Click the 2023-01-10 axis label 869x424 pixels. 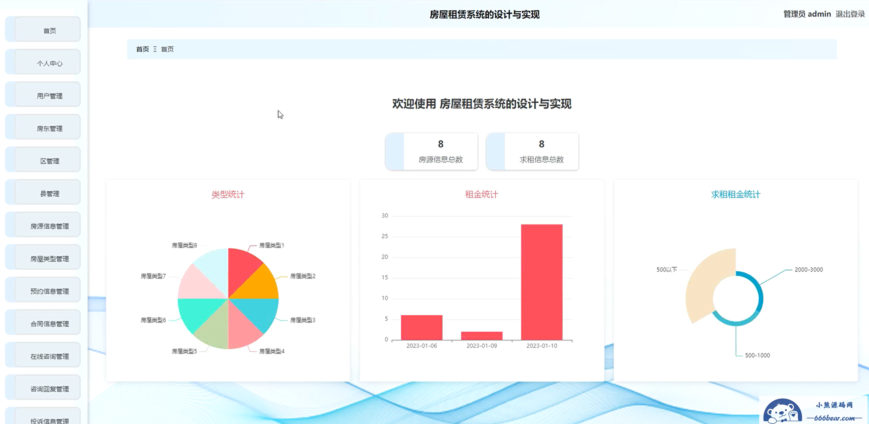[x=542, y=346]
